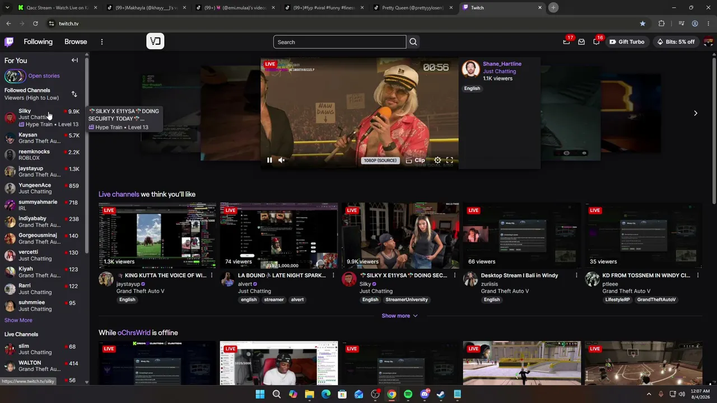Click the Twitch search field

pyautogui.click(x=339, y=42)
